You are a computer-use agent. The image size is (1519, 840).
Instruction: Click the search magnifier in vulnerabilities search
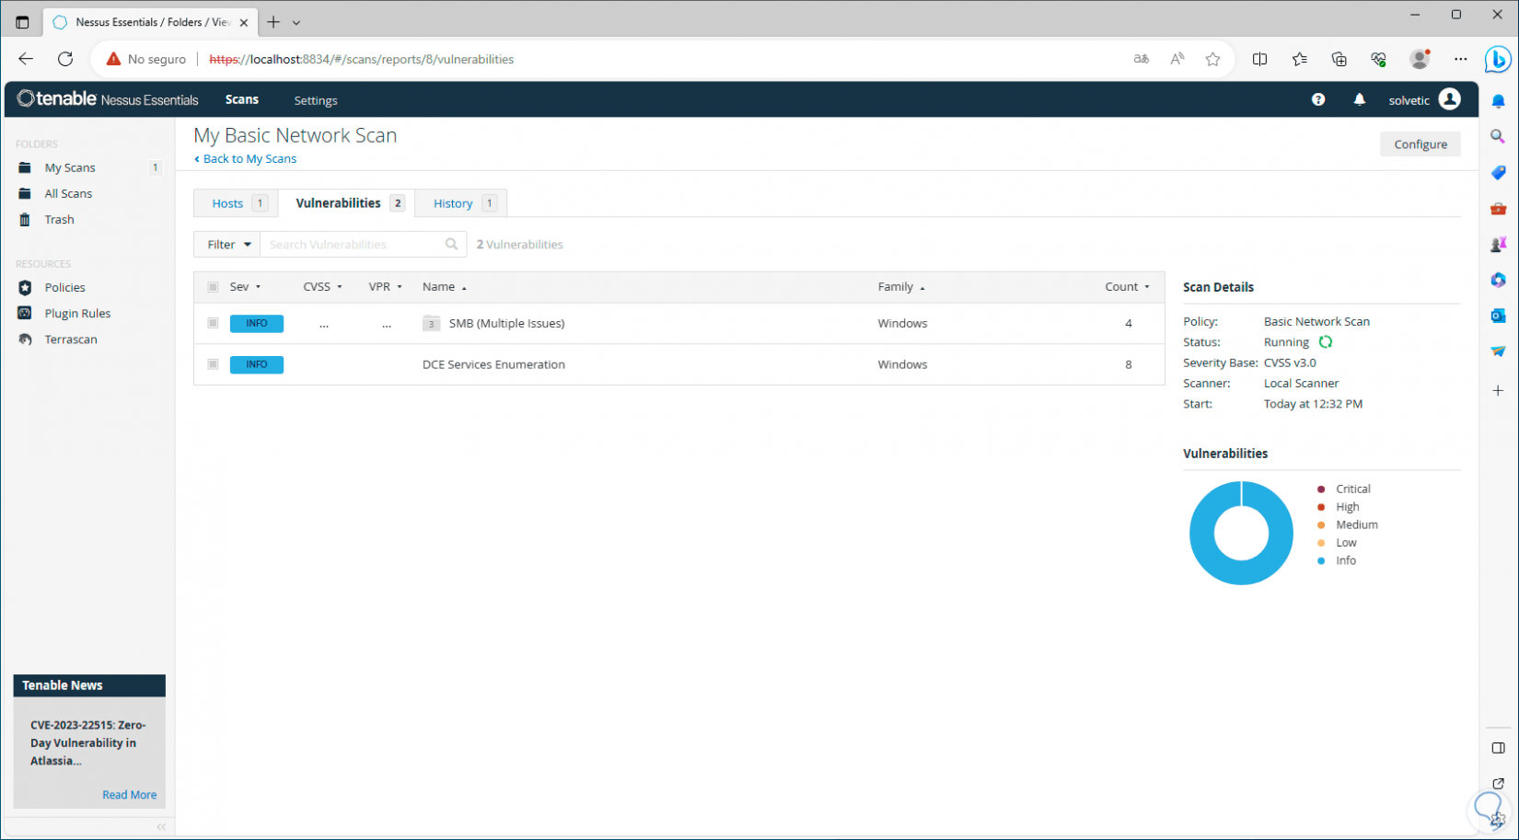[x=451, y=244]
